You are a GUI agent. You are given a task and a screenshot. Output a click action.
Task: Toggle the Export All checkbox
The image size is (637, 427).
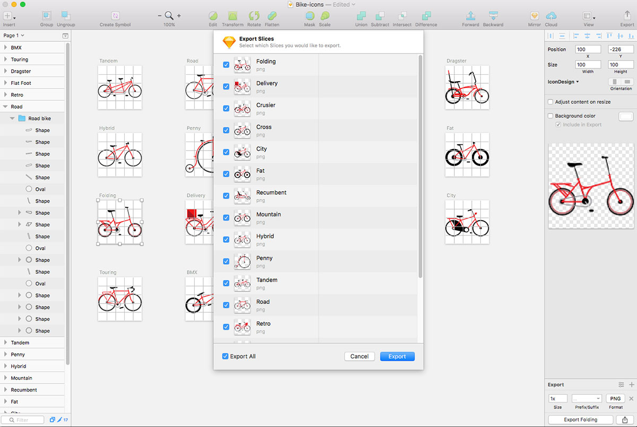226,356
